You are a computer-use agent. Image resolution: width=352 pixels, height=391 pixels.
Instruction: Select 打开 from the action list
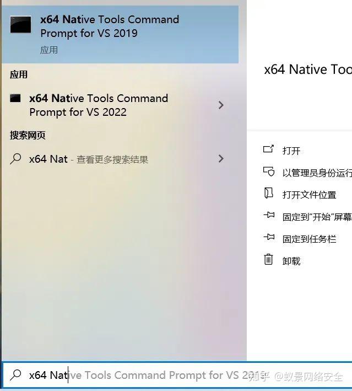(x=291, y=151)
